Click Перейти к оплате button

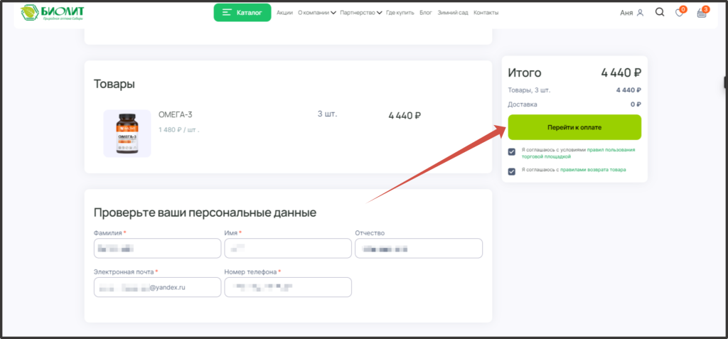pyautogui.click(x=574, y=127)
